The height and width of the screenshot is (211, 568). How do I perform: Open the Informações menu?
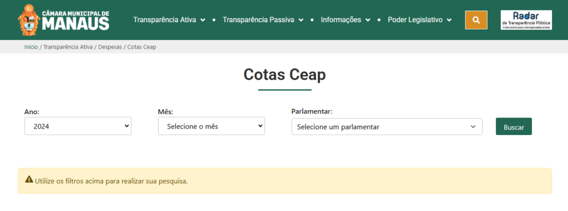(x=341, y=20)
